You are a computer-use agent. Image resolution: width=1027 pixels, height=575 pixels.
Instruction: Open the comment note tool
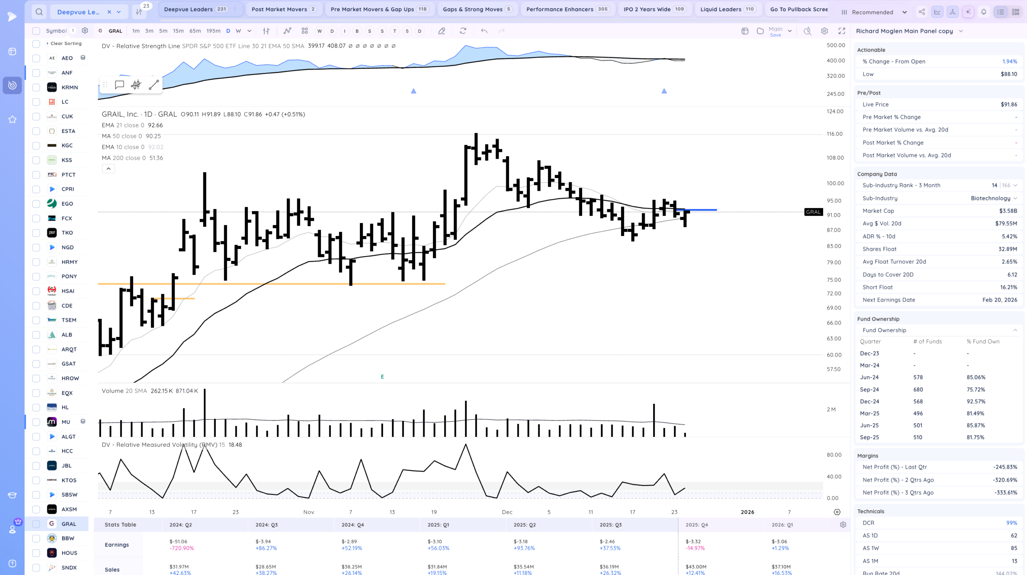tap(119, 85)
